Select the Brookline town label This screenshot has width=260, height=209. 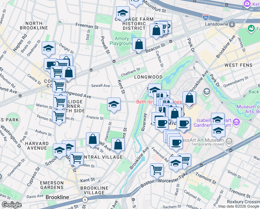pos(57,197)
